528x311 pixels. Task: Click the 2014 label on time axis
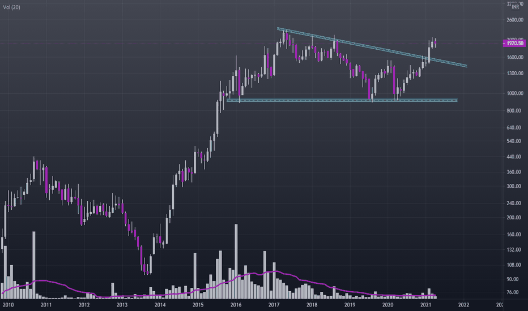pyautogui.click(x=160, y=305)
